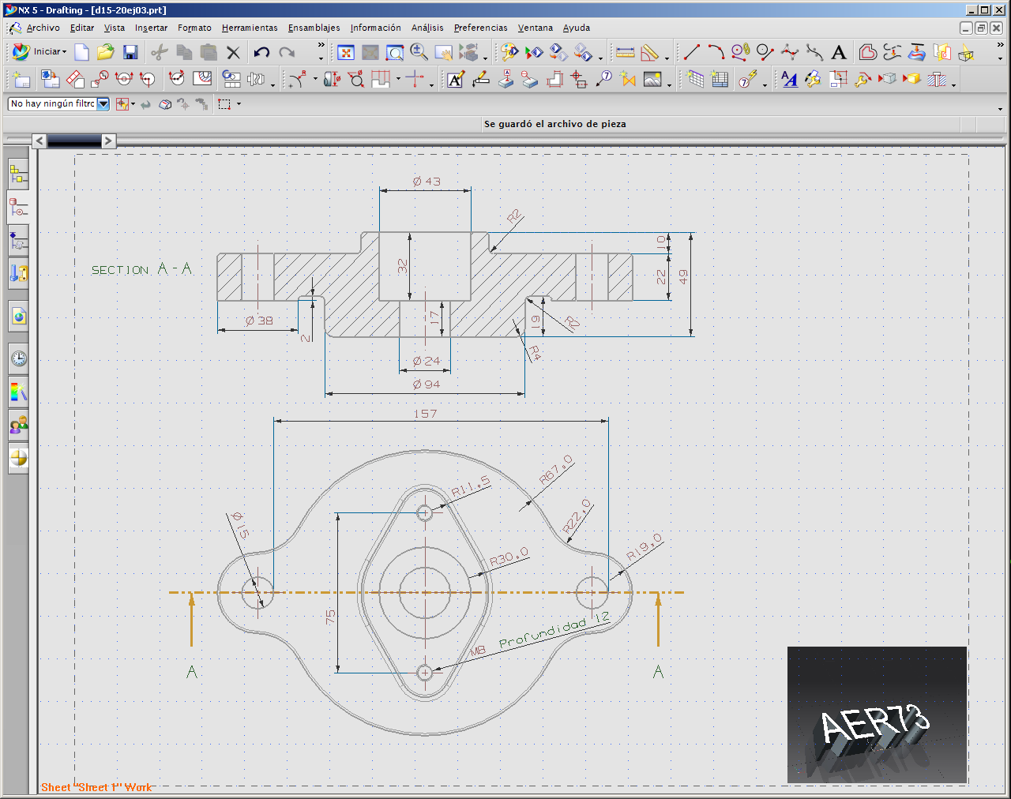Click the AER73 3D logo thumbnail
Image resolution: width=1011 pixels, height=799 pixels.
click(877, 715)
